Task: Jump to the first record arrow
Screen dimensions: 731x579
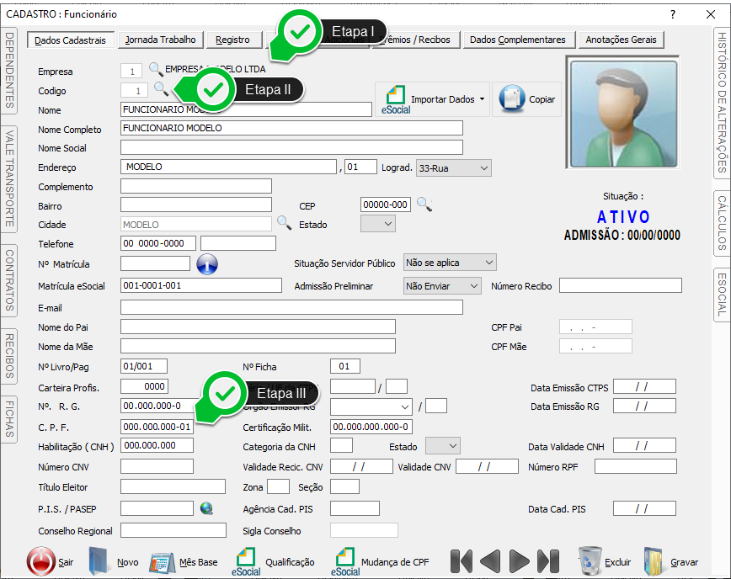Action: coord(462,561)
